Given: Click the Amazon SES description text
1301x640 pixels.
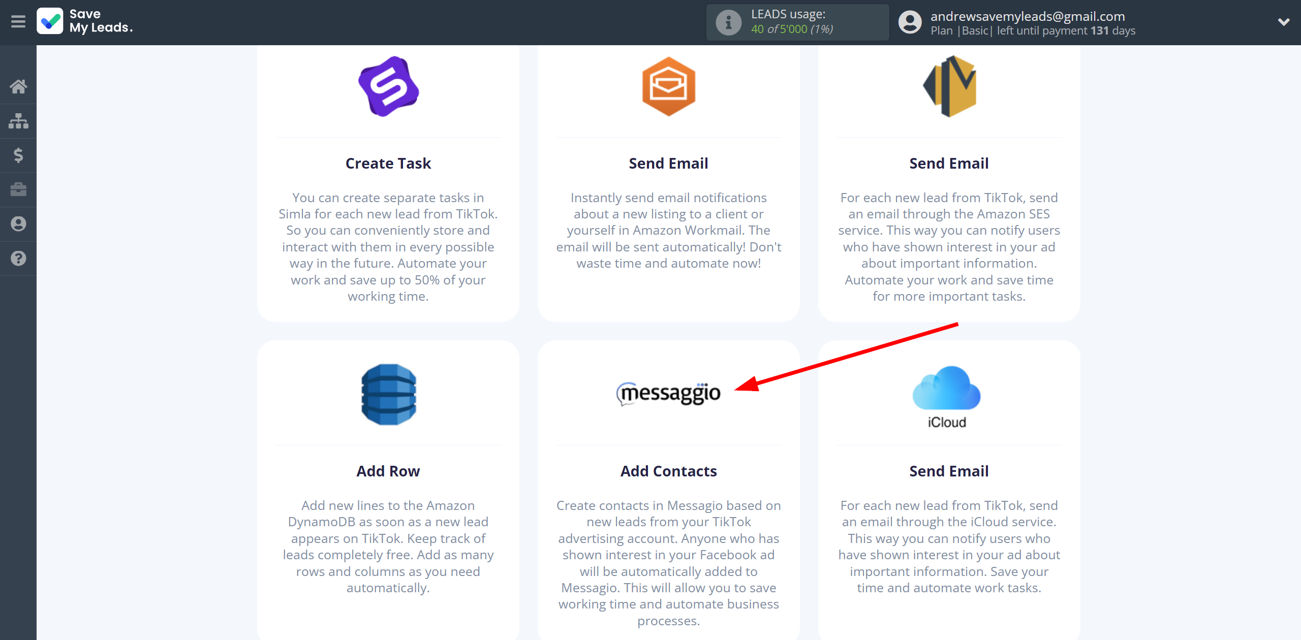Looking at the screenshot, I should tap(949, 247).
